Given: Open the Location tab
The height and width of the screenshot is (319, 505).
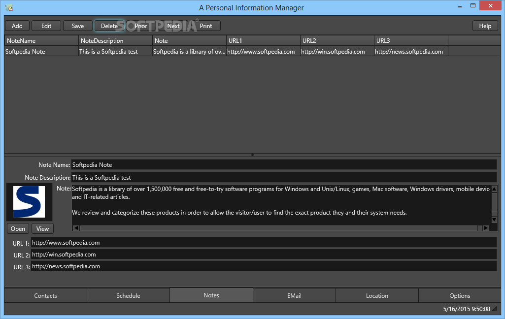Looking at the screenshot, I should point(377,295).
